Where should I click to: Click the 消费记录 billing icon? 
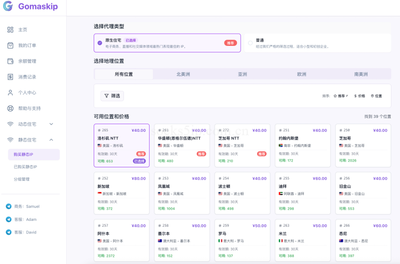[10, 77]
